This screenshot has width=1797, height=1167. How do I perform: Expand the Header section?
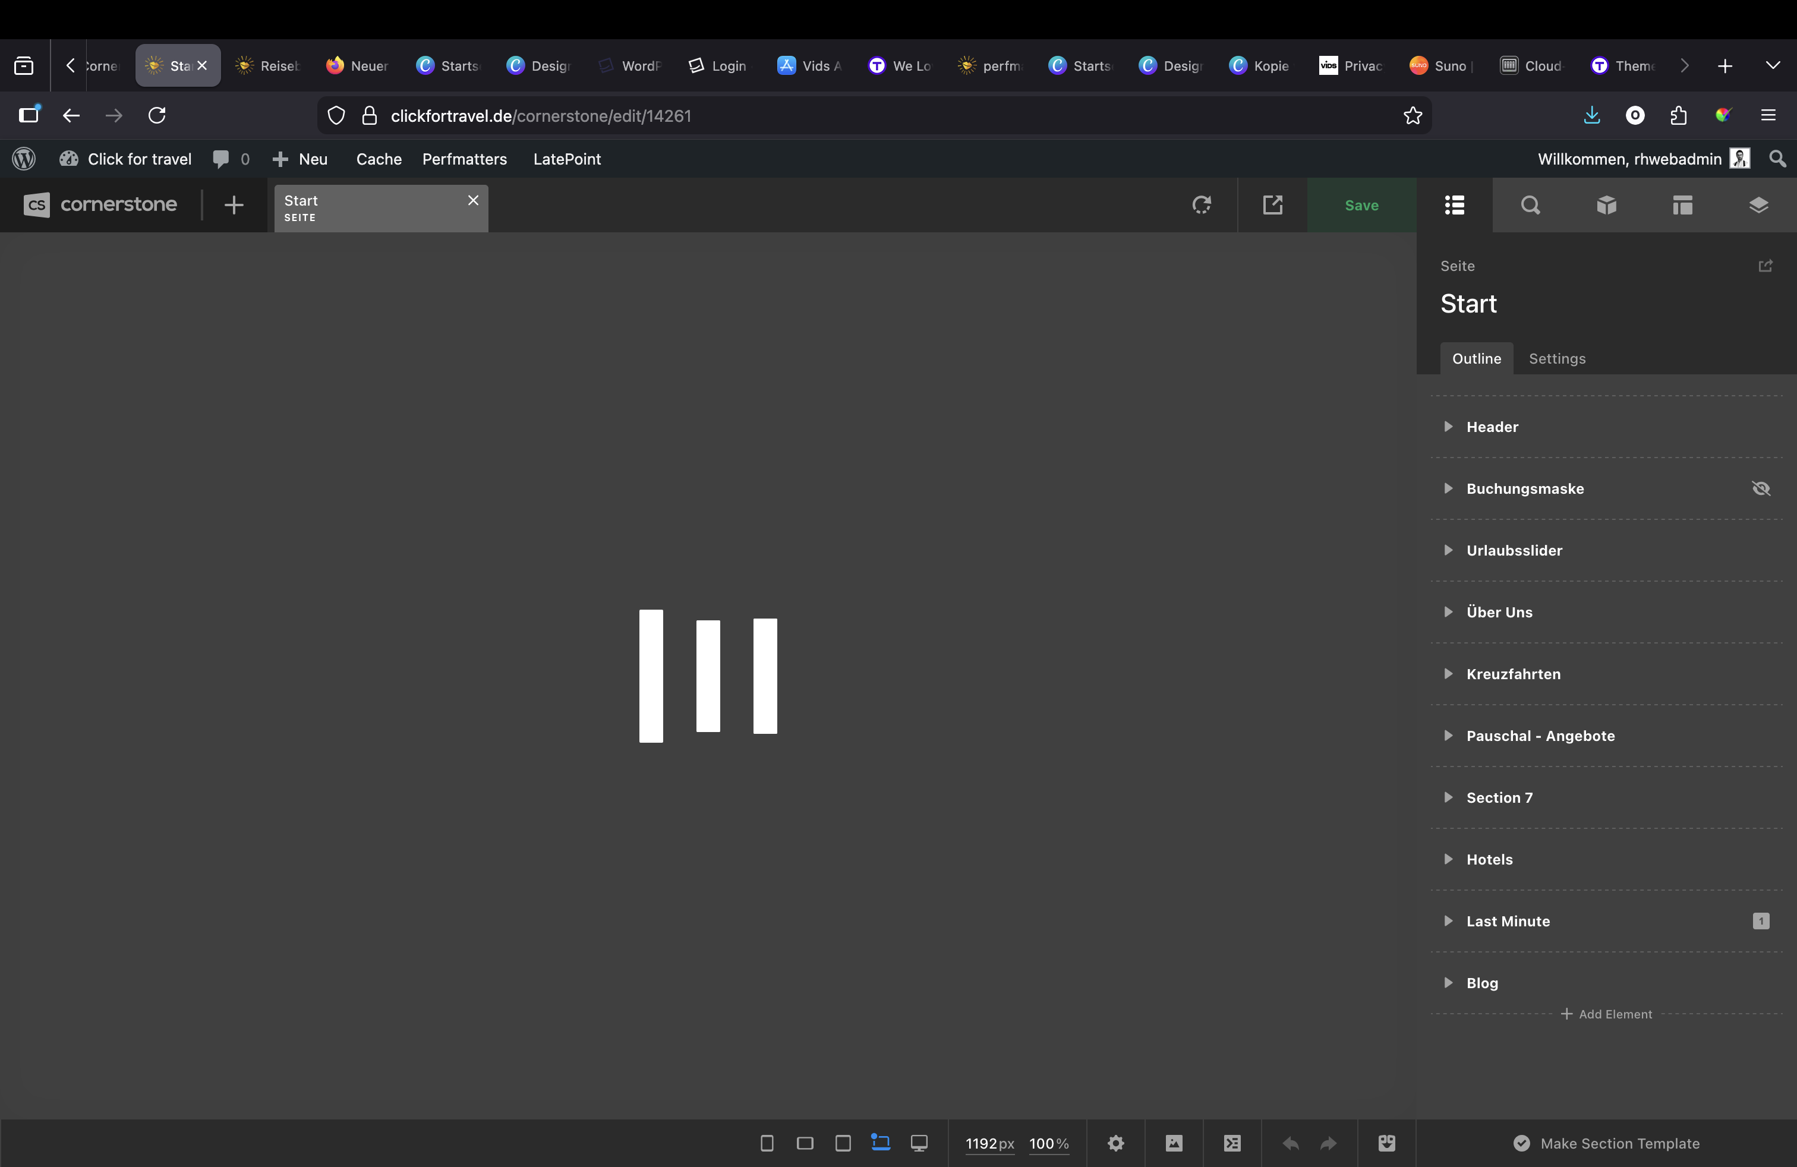pos(1448,427)
